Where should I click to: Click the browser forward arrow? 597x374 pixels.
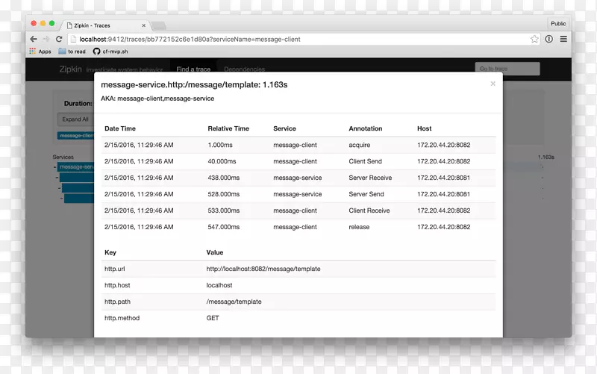coord(46,39)
